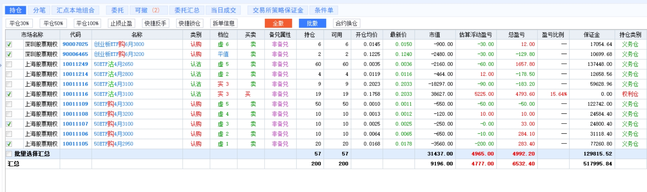Uncheck the row with code 10011105

click(x=9, y=144)
